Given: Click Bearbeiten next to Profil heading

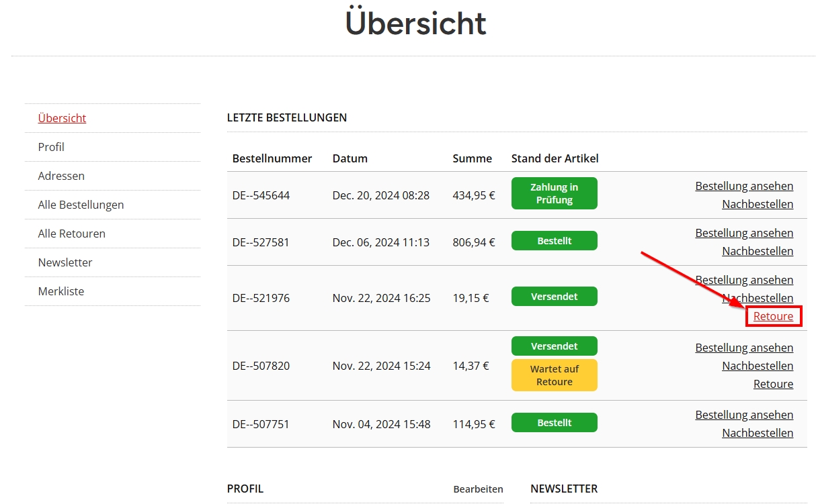Looking at the screenshot, I should 478,489.
